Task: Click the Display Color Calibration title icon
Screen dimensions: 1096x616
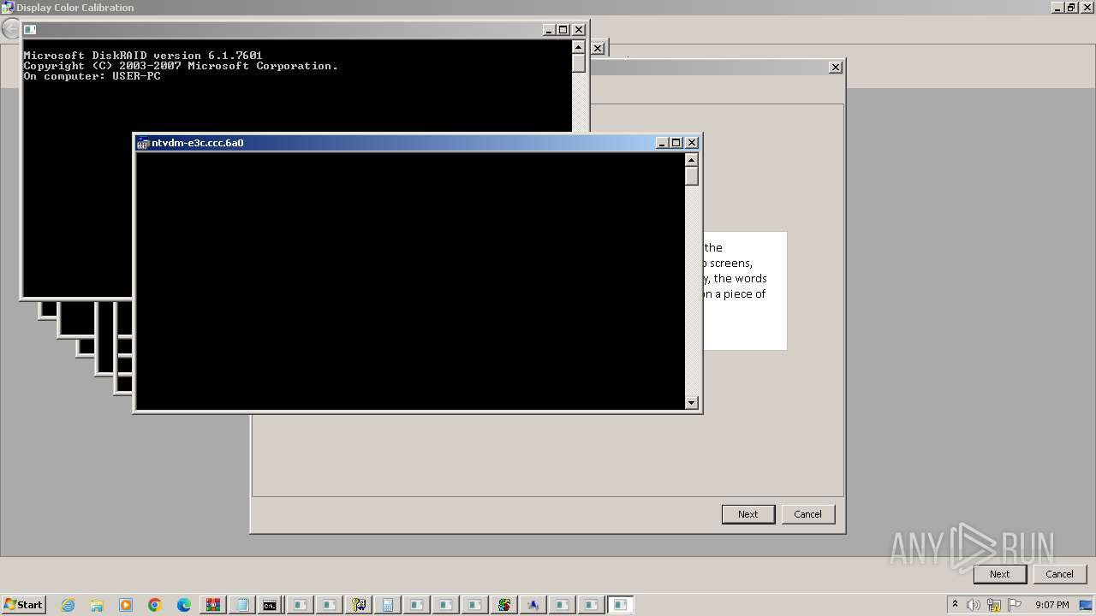Action: 8,8
